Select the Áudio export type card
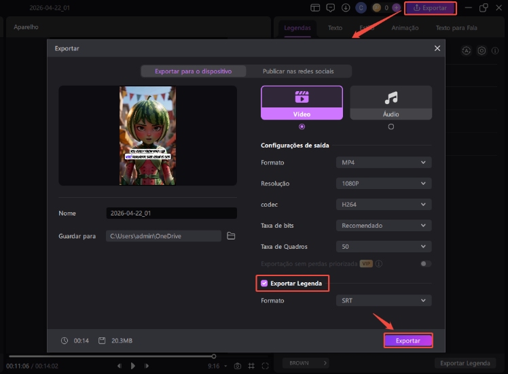Image resolution: width=508 pixels, height=374 pixels. (391, 103)
